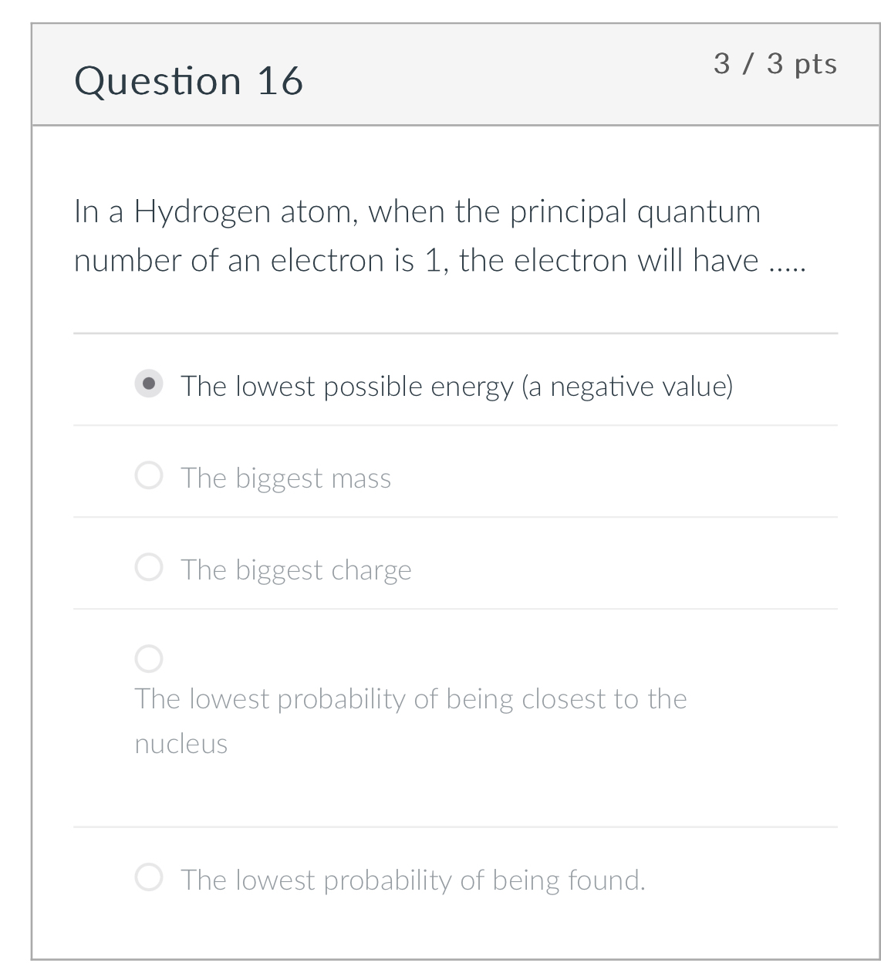881x980 pixels.
Task: Click the answer text 'The biggest mass'
Action: [286, 478]
